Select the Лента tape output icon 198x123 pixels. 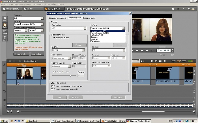coord(5,32)
